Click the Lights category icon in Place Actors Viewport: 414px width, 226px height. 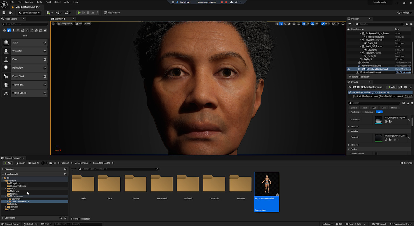tap(13, 31)
